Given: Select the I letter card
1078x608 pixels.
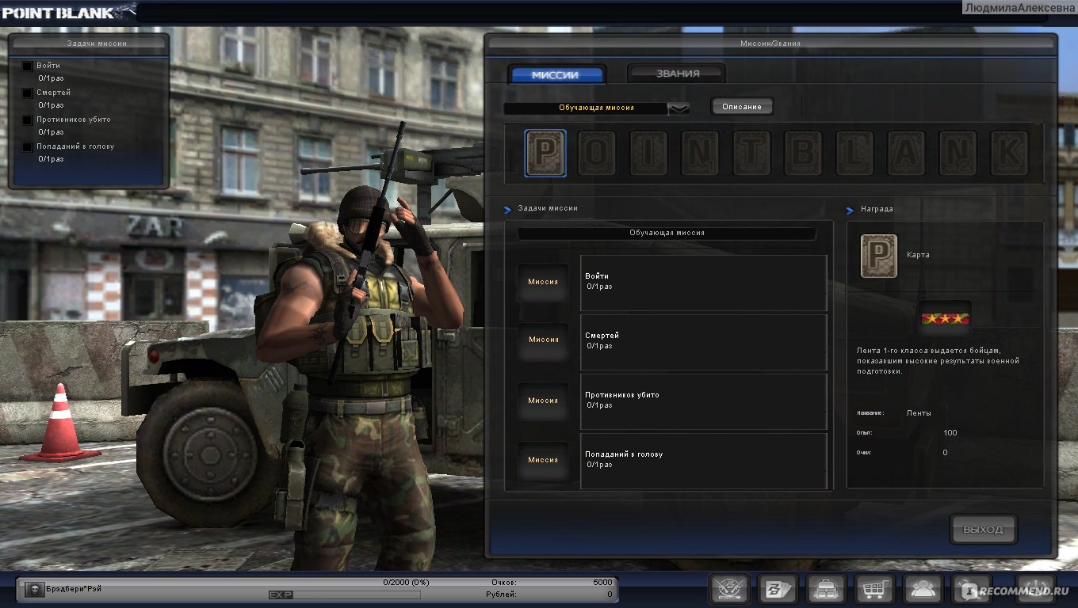Looking at the screenshot, I should click(x=648, y=153).
